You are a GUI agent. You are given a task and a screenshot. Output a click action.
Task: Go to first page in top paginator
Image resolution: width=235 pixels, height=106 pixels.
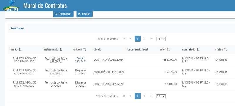click(x=124, y=39)
